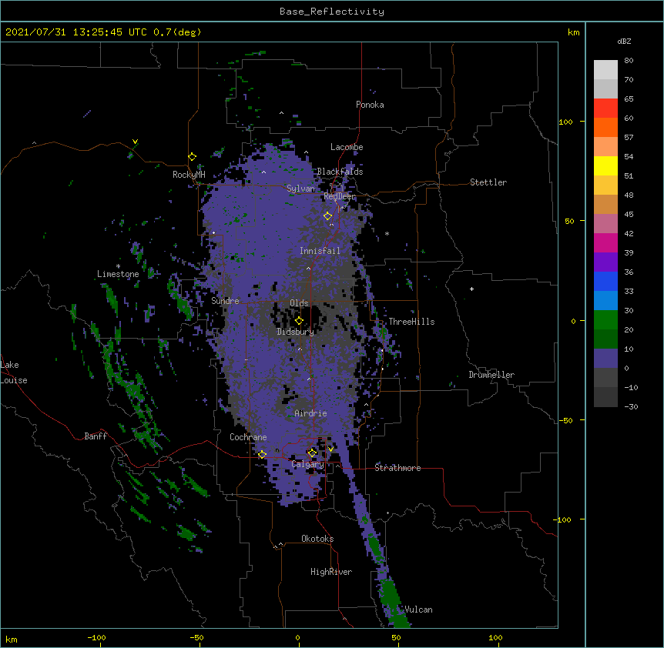
Task: Click the 0 tick on the bottom km axis
Action: point(297,637)
